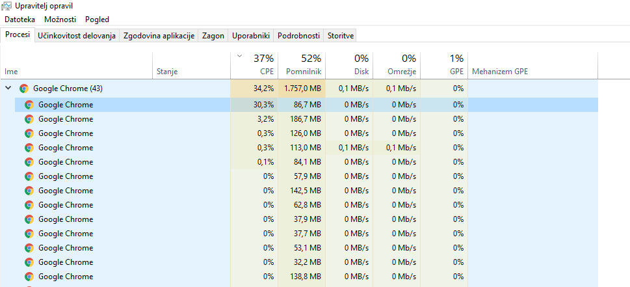Click the 34,2% CPE value
630x287 pixels.
click(x=254, y=89)
